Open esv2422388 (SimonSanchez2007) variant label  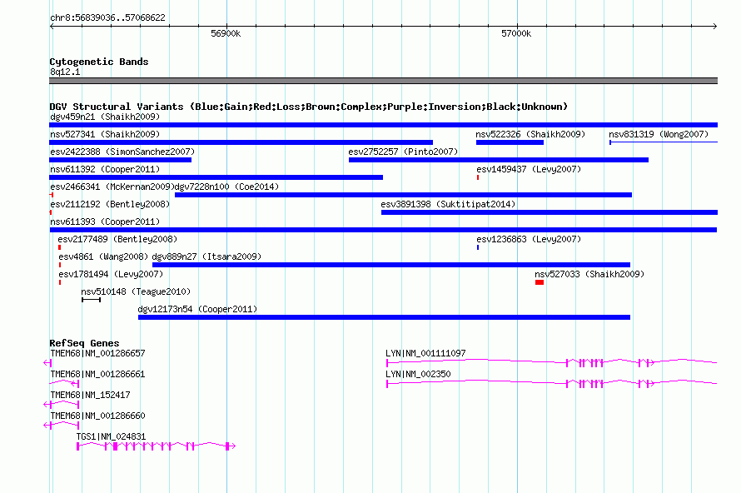[122, 152]
